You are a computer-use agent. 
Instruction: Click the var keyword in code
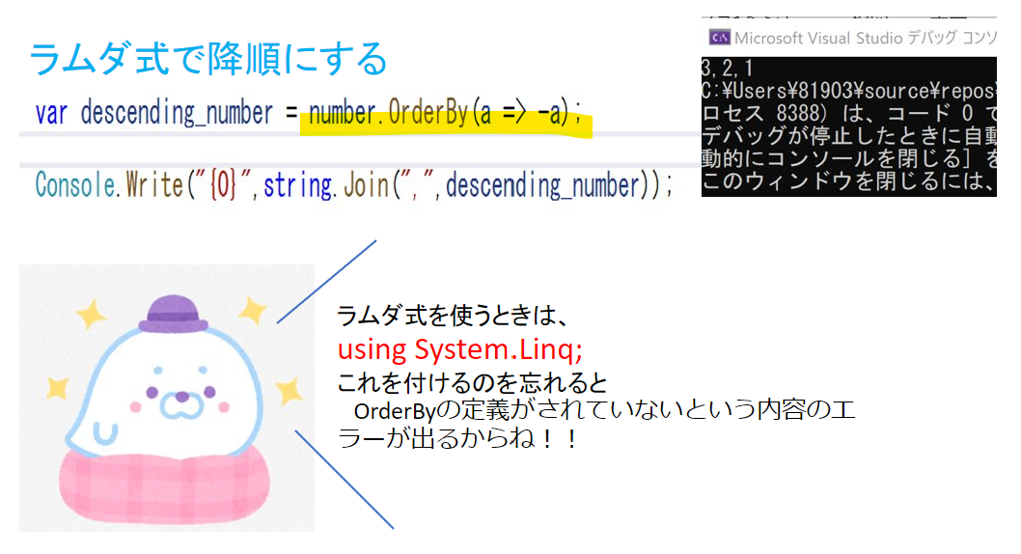point(51,113)
